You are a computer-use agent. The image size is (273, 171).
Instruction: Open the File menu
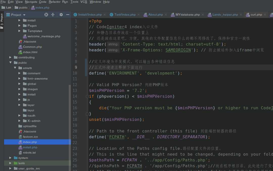click(x=3, y=2)
